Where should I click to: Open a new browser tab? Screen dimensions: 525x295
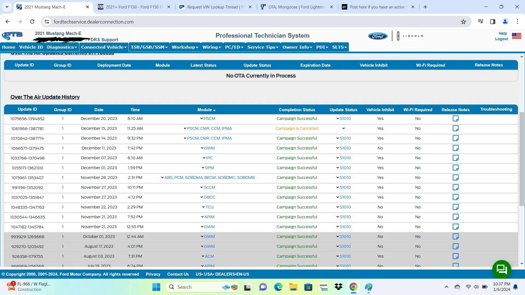[425, 7]
